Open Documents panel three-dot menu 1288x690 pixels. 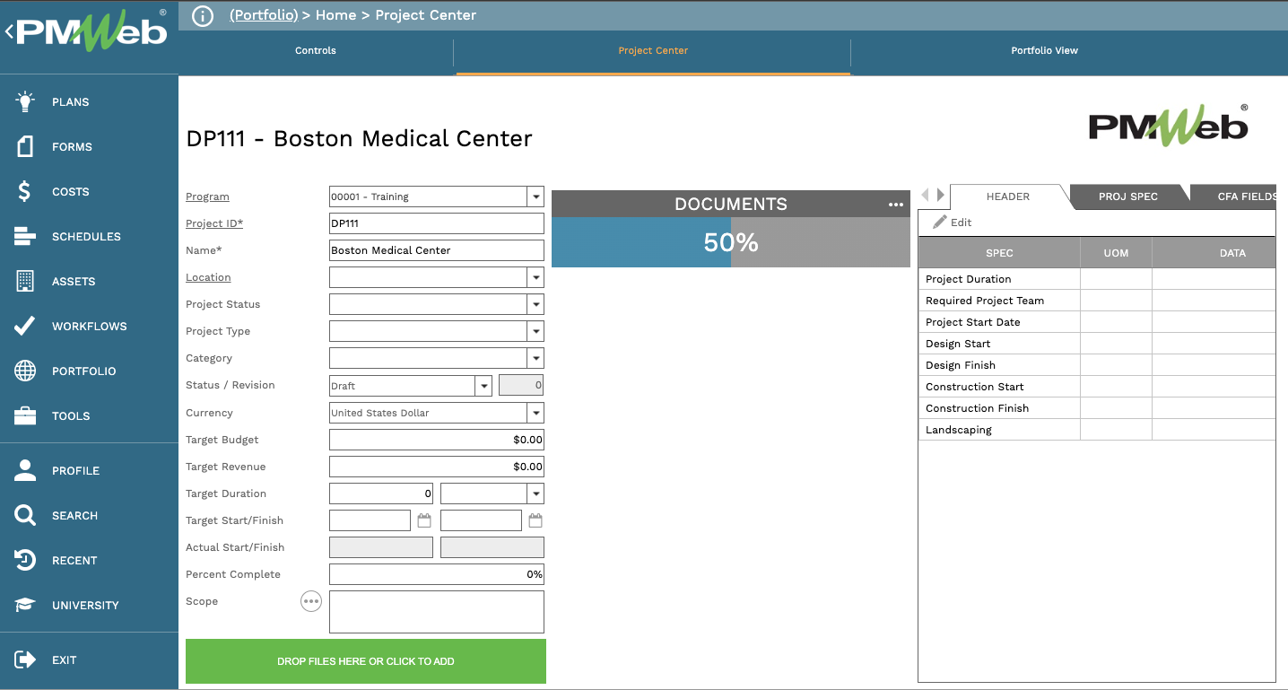896,205
